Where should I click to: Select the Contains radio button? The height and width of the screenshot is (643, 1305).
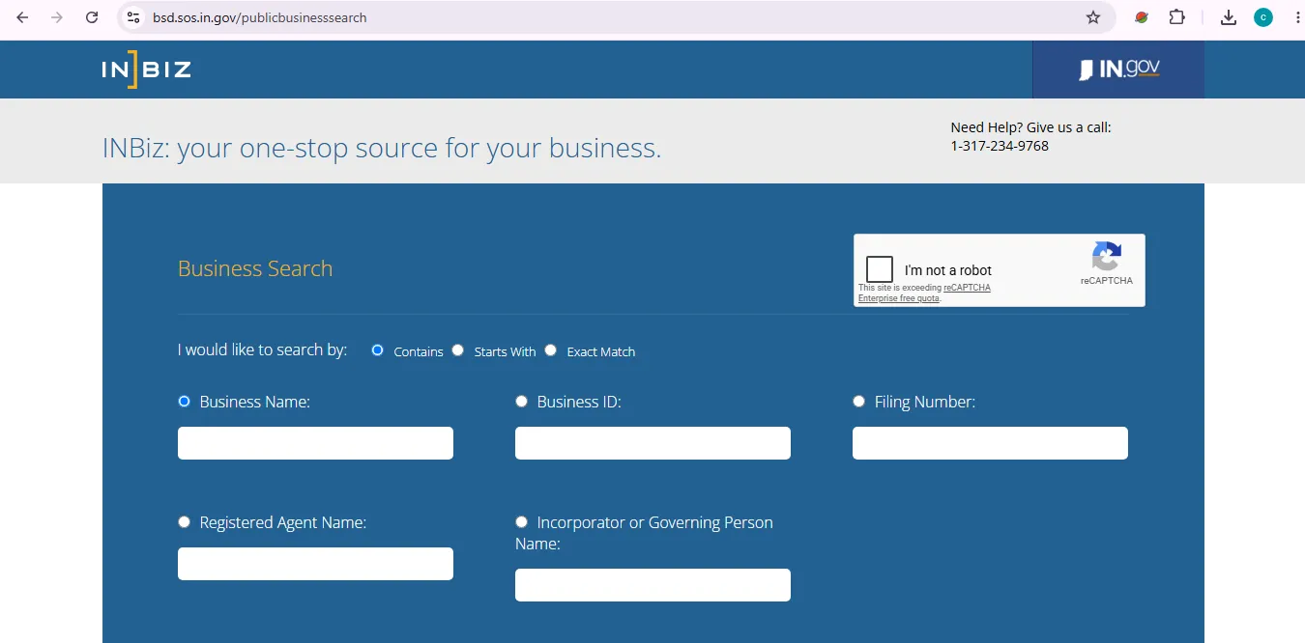378,350
